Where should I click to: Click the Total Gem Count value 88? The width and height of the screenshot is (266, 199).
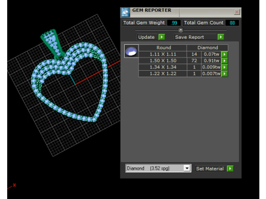coord(232,23)
